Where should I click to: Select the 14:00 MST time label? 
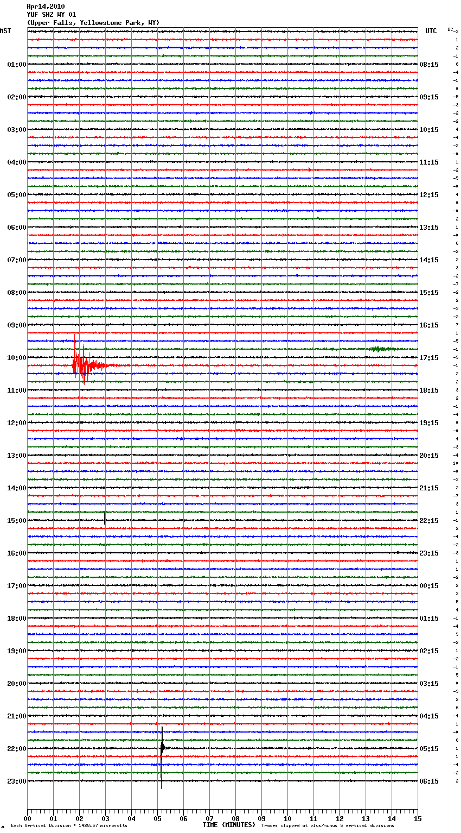tap(17, 488)
